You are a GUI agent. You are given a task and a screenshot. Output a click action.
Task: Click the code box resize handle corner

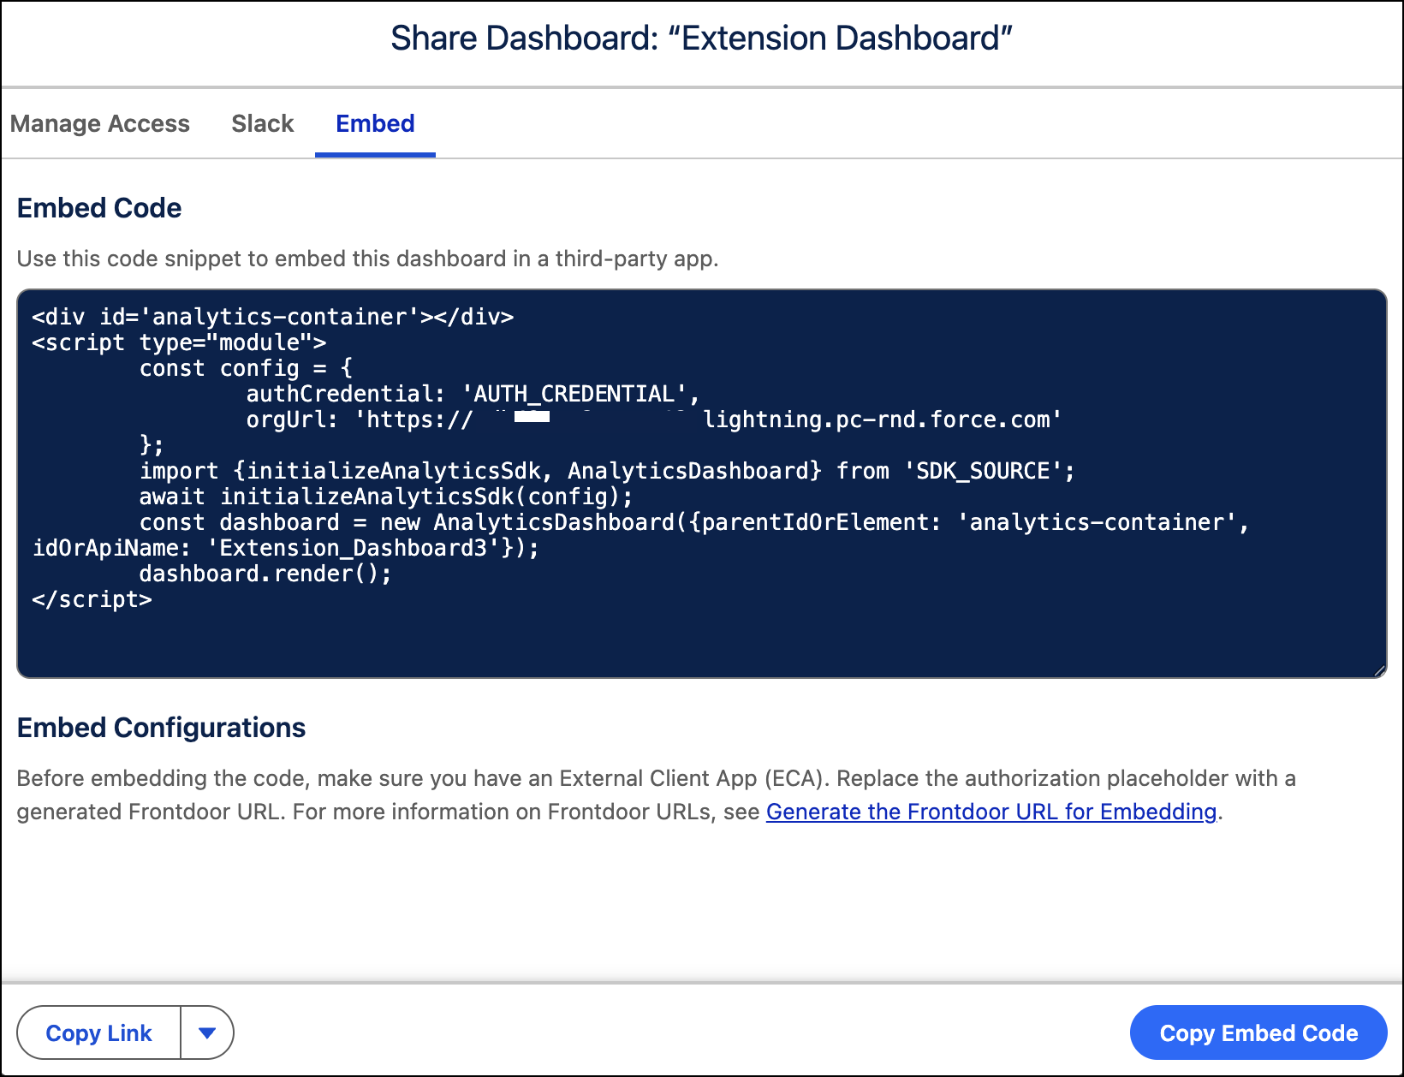(1379, 670)
